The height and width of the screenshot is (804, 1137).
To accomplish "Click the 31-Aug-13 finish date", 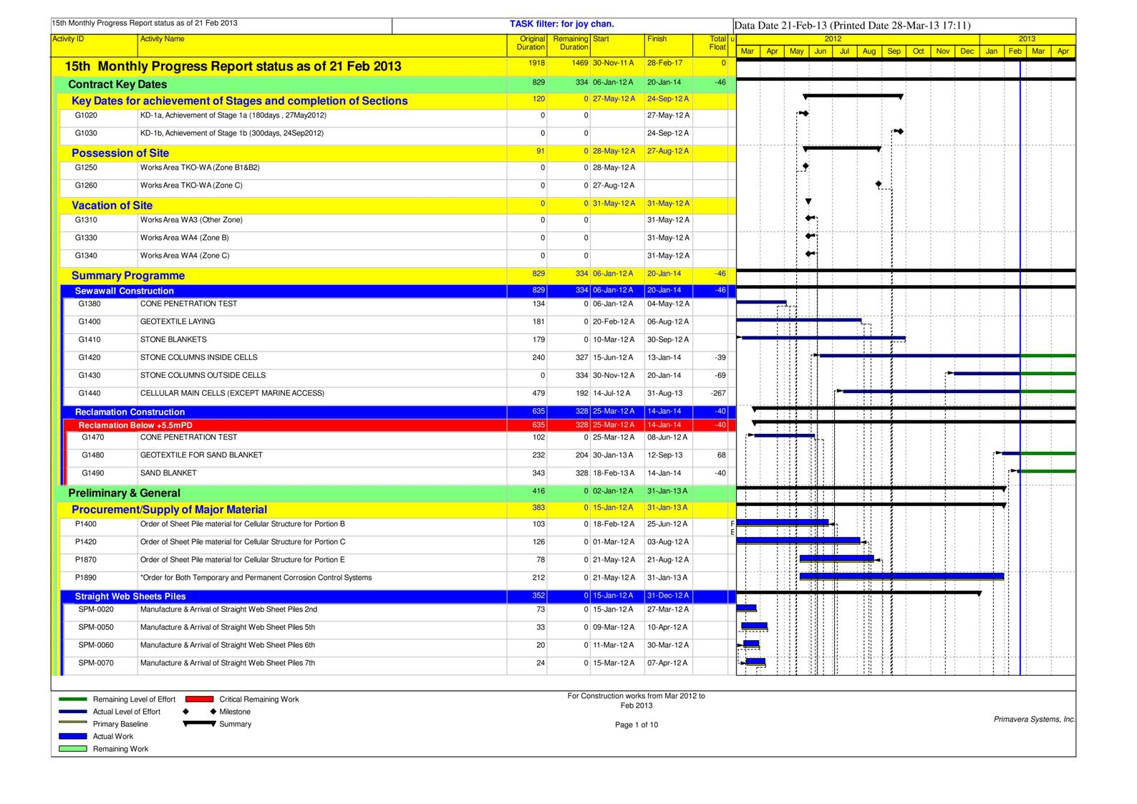I will point(665,393).
